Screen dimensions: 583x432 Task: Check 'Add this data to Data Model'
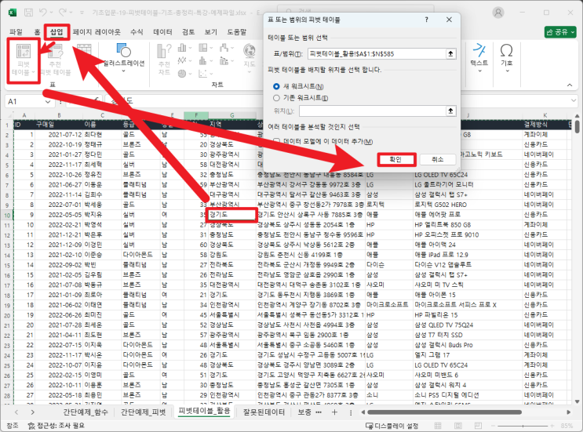pyautogui.click(x=276, y=141)
